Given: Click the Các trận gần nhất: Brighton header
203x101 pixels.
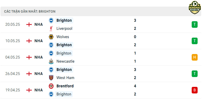Looking at the screenshot, I should [30, 11].
